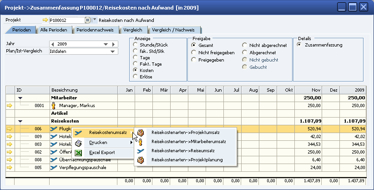Select Excel Export in the context menu
The image size is (374, 190).
(x=101, y=152)
